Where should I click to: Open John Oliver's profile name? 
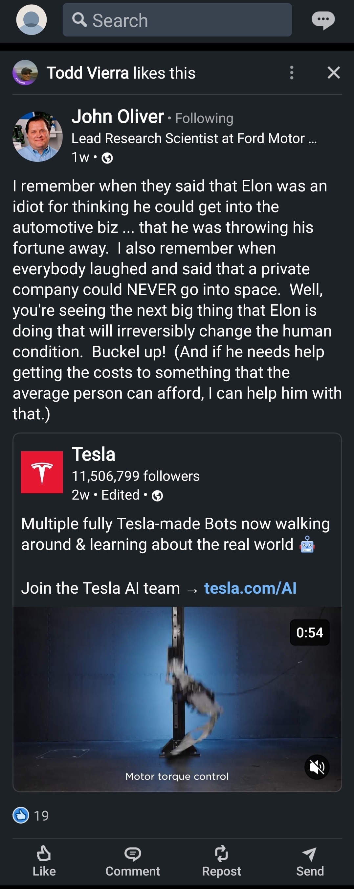118,117
